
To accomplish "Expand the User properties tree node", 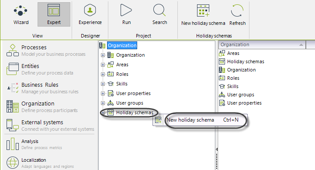I will click(x=103, y=94).
